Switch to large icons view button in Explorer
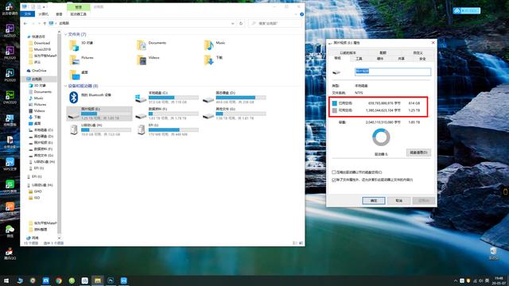The height and width of the screenshot is (286, 509). coord(301,243)
